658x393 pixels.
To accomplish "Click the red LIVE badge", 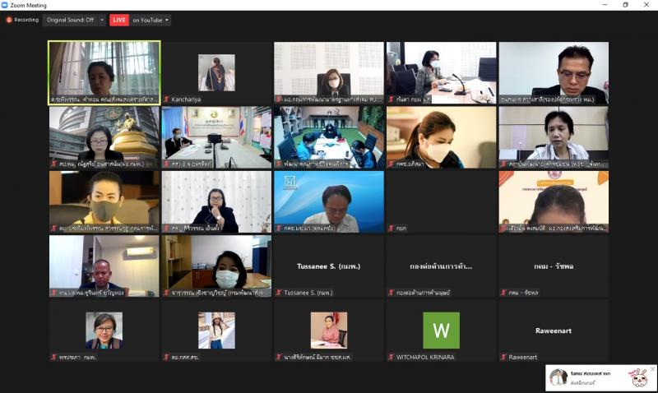I will pyautogui.click(x=119, y=20).
